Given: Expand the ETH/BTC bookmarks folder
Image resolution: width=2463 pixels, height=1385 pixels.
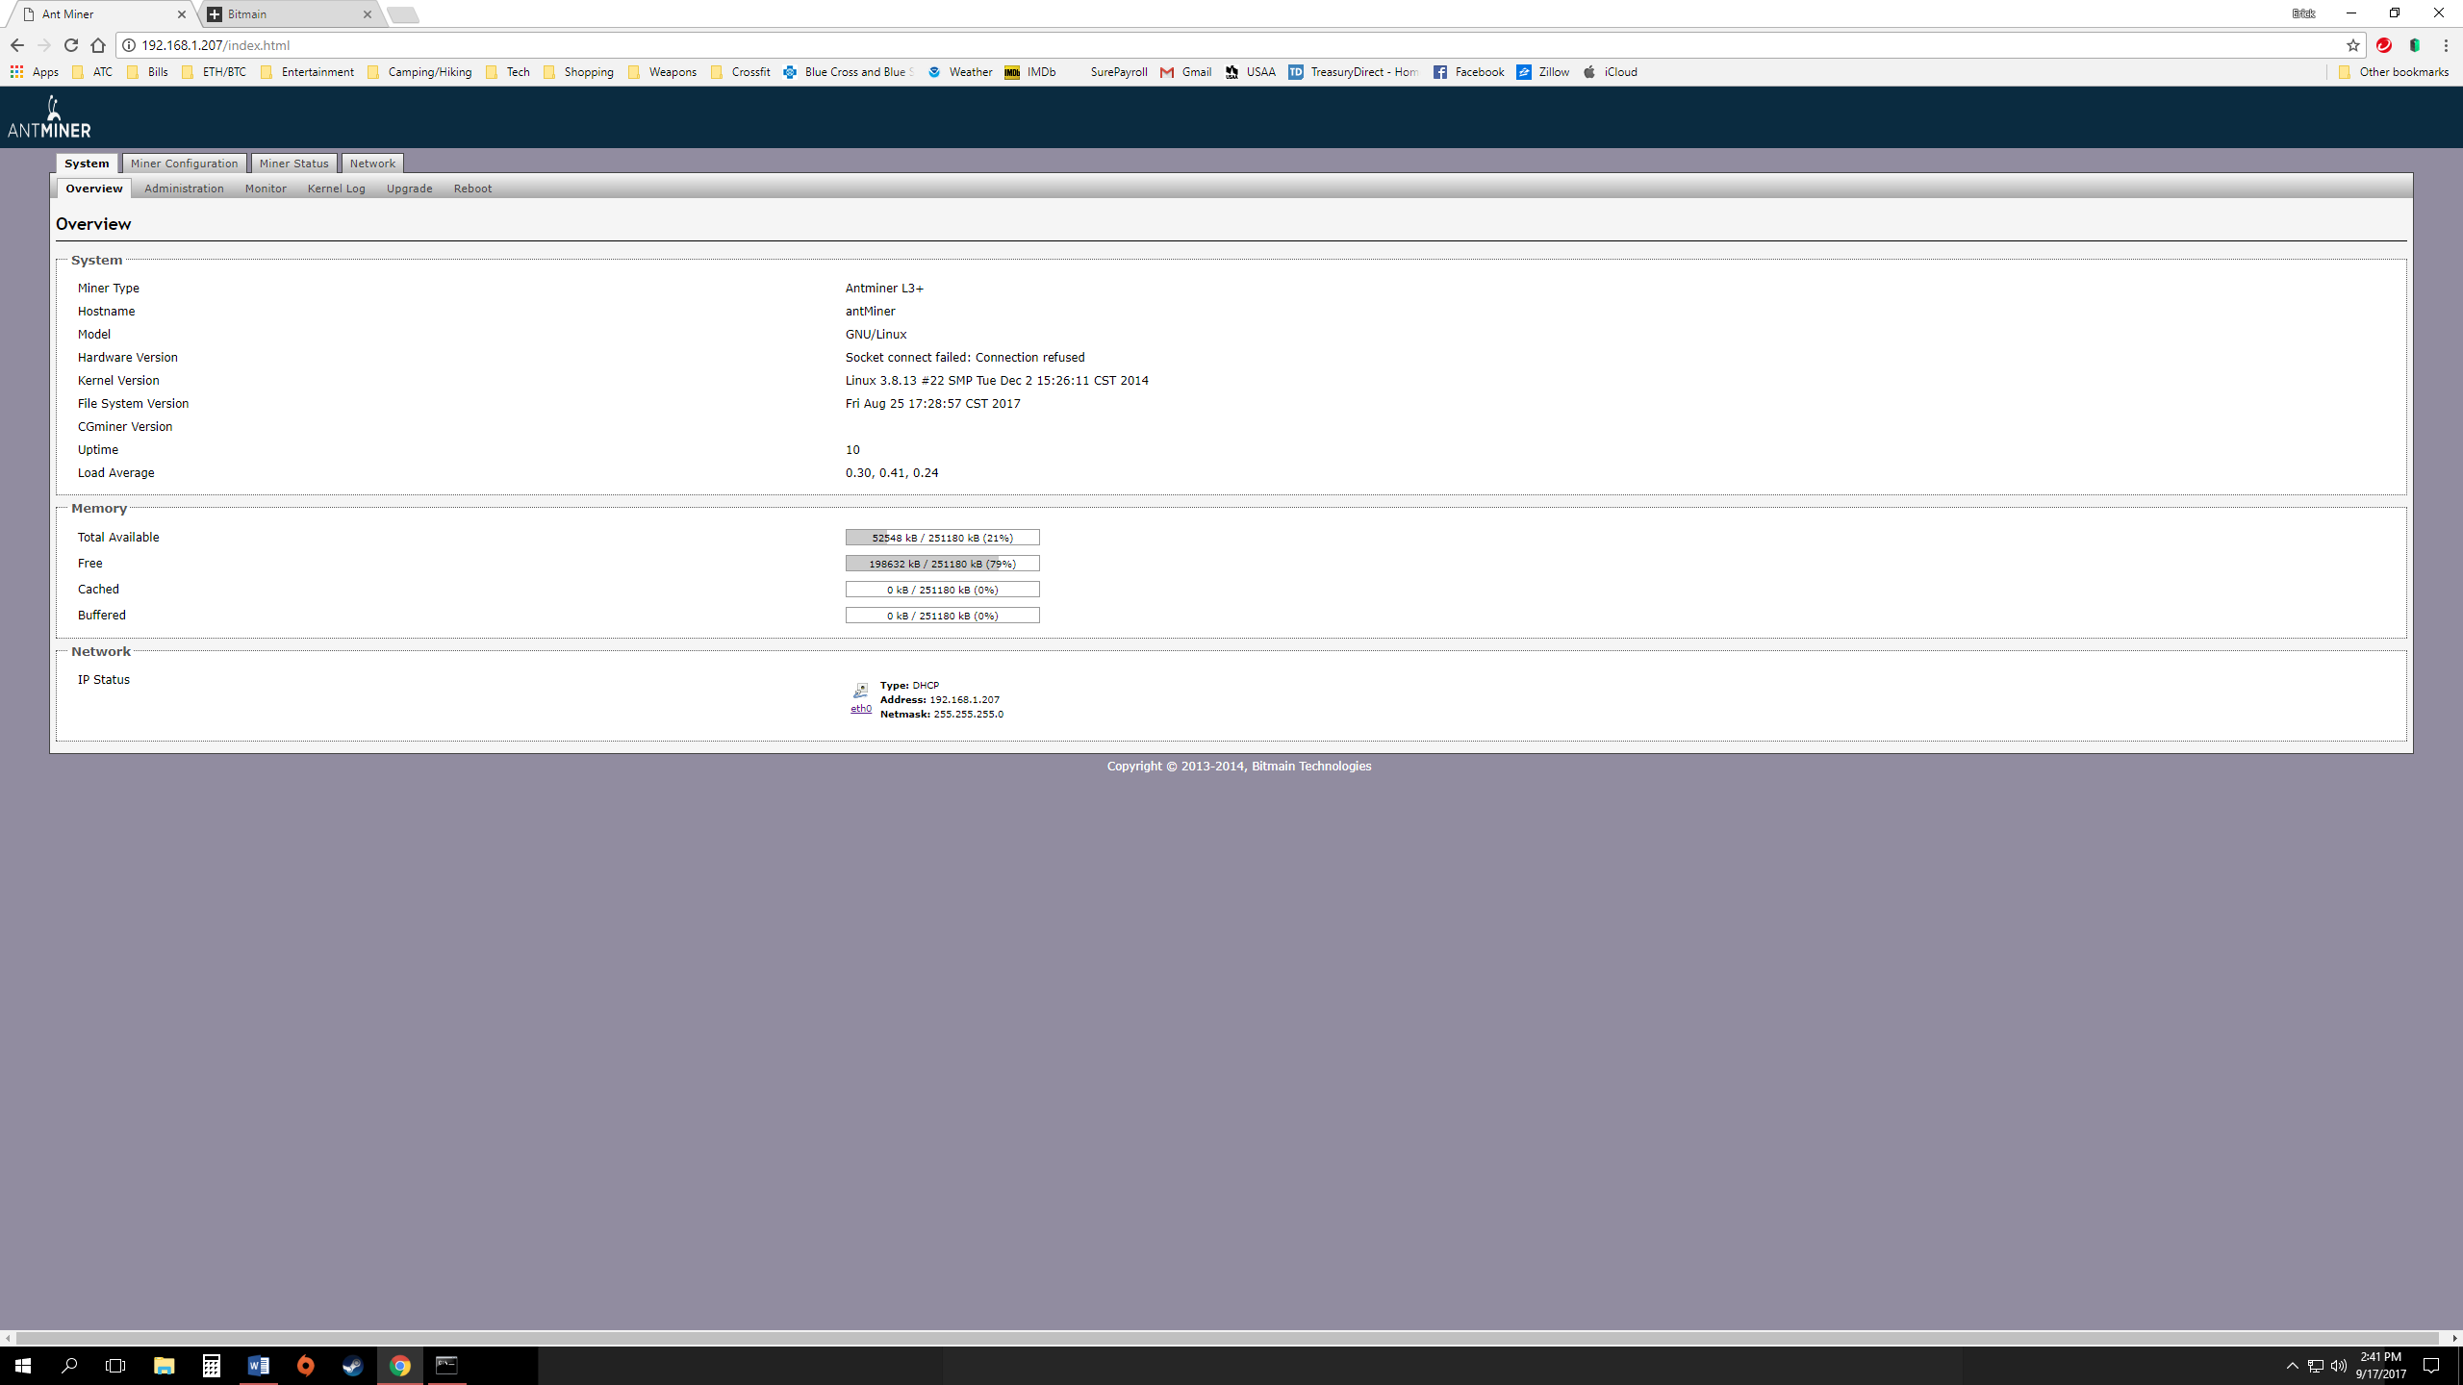Looking at the screenshot, I should [x=214, y=72].
